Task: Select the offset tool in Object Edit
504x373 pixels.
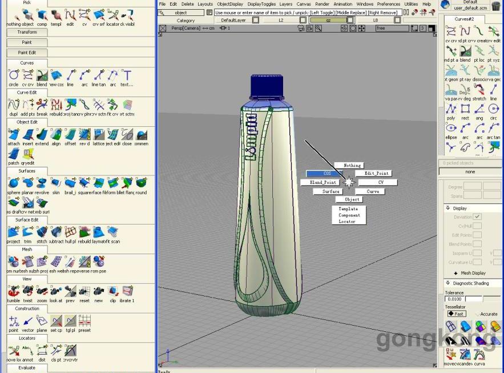Action: point(70,135)
